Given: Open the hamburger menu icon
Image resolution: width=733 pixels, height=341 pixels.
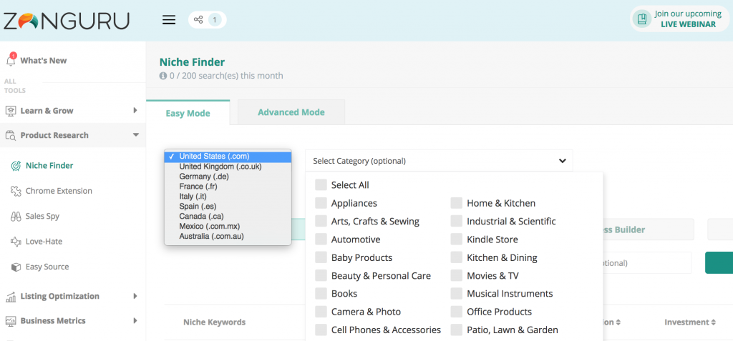Looking at the screenshot, I should [169, 20].
